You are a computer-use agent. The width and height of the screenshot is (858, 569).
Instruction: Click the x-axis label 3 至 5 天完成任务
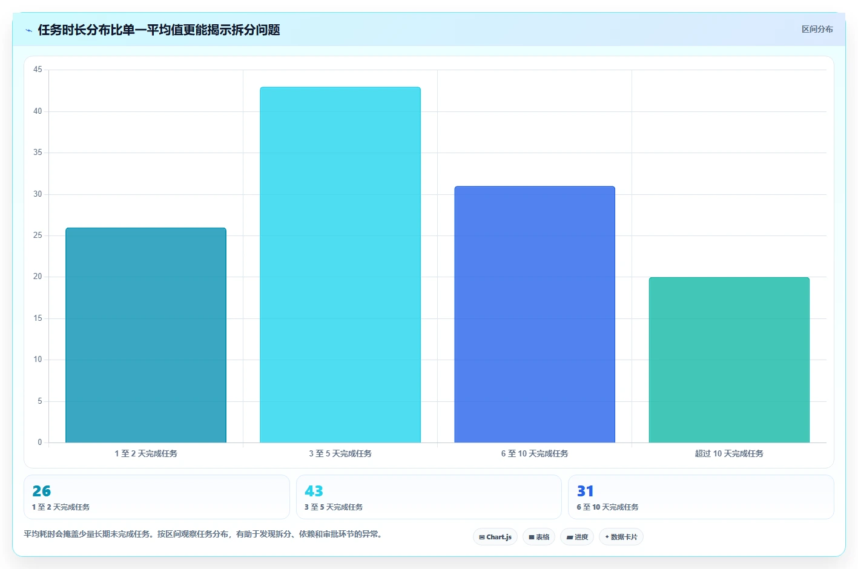(x=340, y=453)
